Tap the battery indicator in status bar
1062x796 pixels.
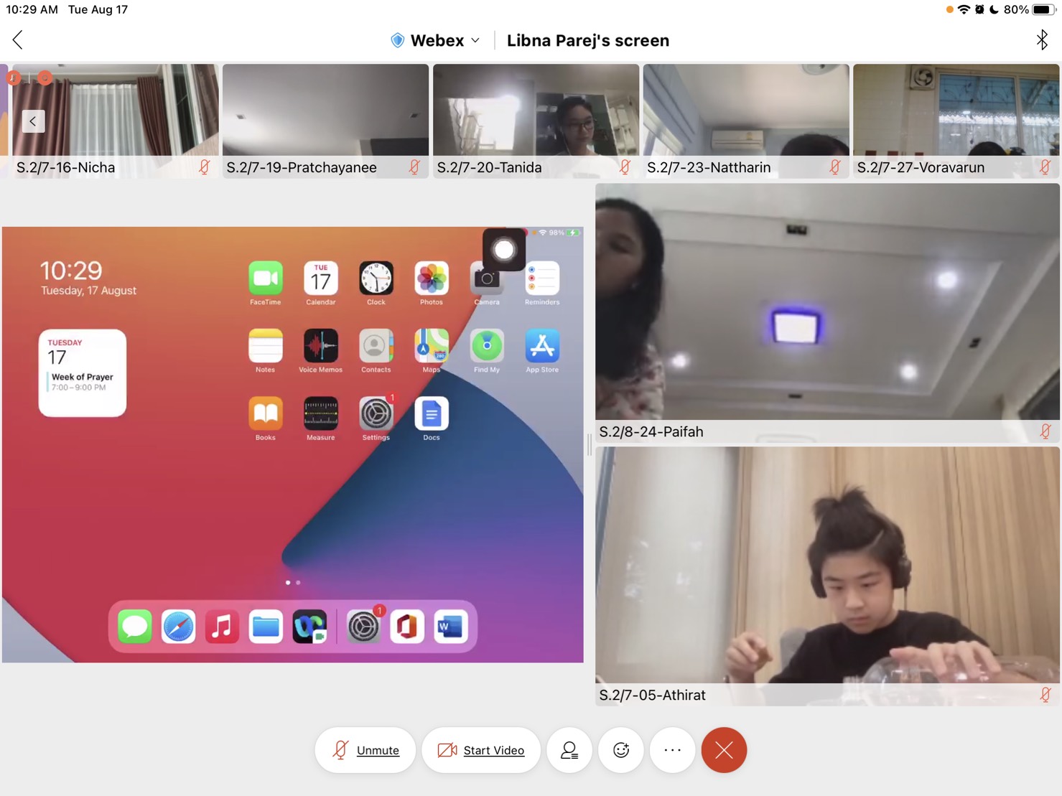(x=1045, y=9)
